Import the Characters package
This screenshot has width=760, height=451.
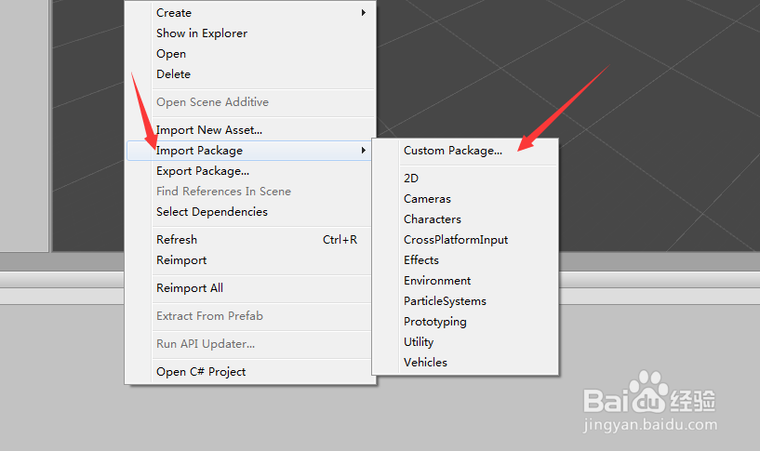(465, 219)
